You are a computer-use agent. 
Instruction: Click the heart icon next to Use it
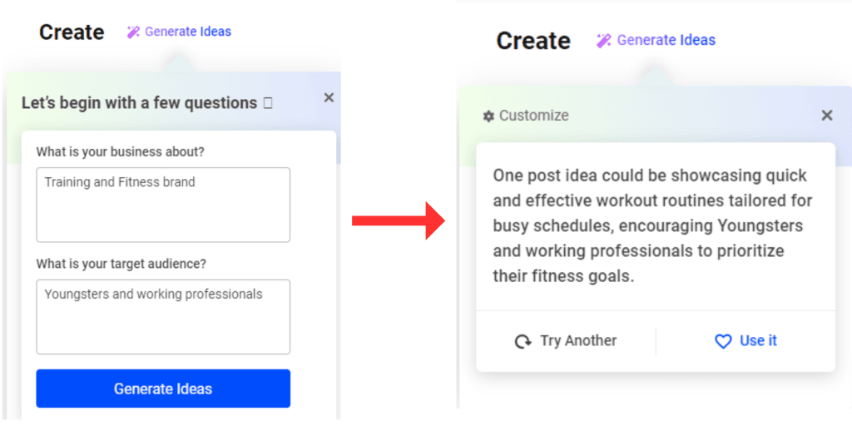[x=723, y=341]
